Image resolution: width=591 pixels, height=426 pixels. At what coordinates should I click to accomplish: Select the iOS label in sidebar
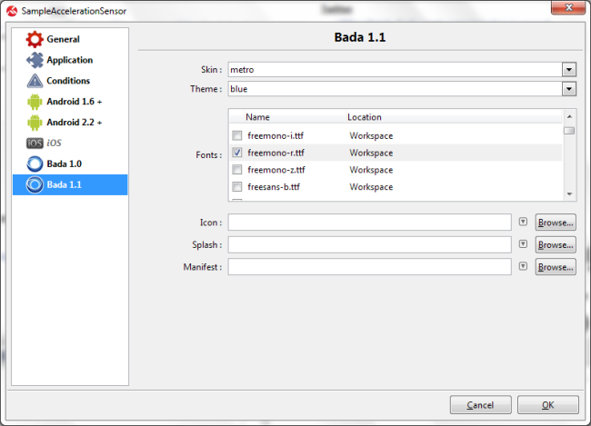(54, 144)
